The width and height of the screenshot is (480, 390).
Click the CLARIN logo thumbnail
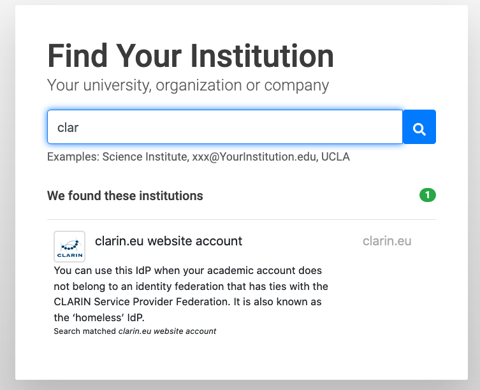point(69,247)
